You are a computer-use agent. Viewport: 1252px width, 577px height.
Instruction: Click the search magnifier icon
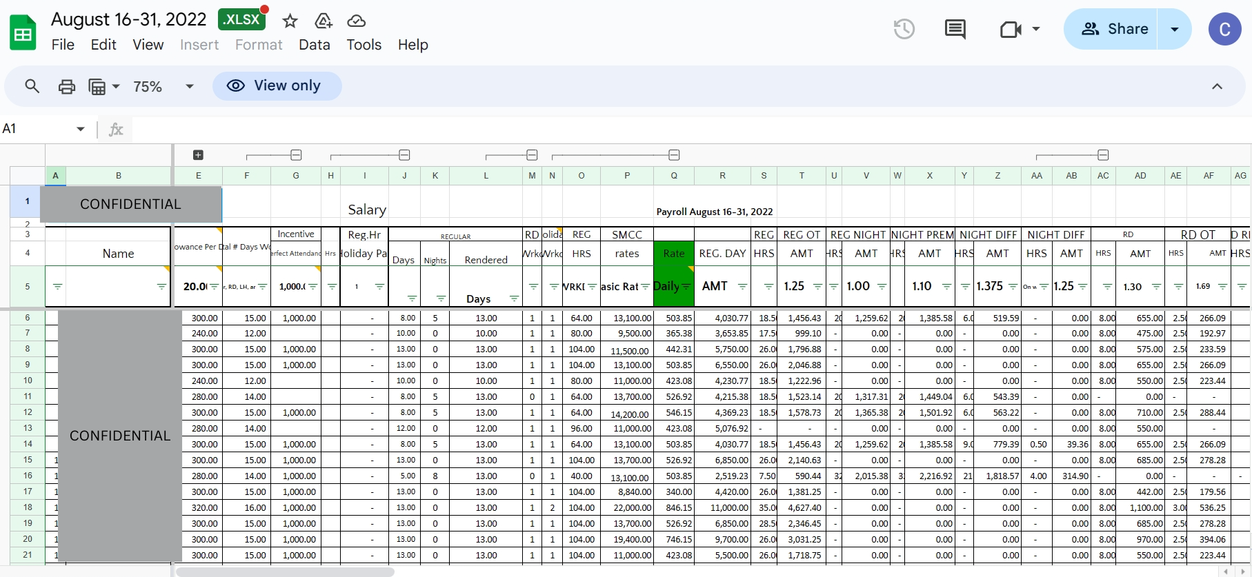(x=32, y=86)
